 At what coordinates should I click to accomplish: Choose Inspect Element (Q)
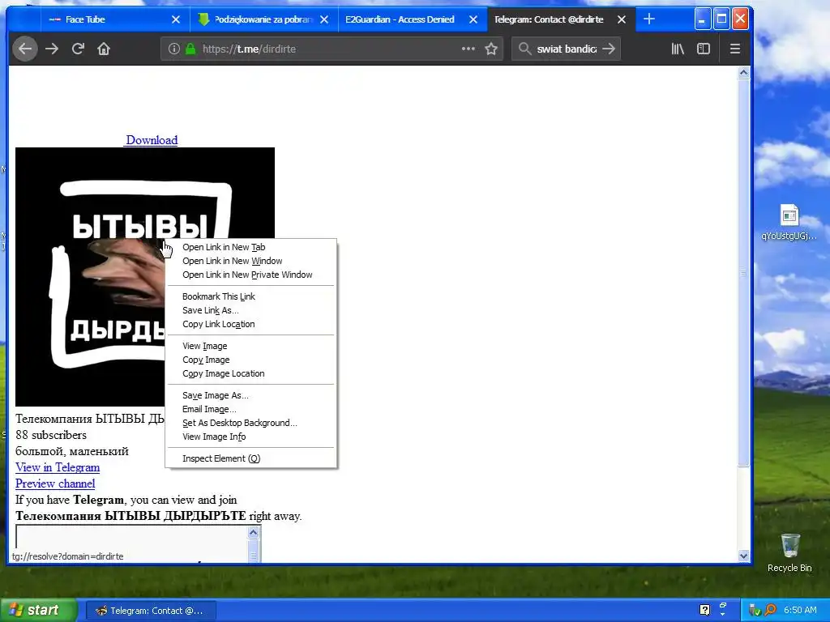tap(251, 458)
